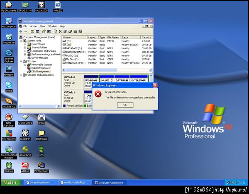Collapse the Storage tree node
Image resolution: width=249 pixels, height=194 pixels.
(21, 61)
